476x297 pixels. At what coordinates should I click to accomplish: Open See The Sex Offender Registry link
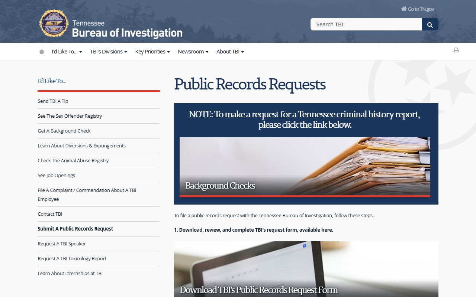click(x=70, y=116)
